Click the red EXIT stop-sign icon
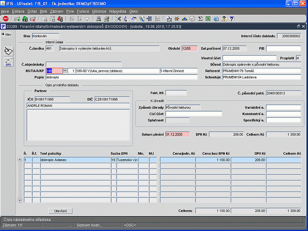This screenshot has width=308, height=231. click(x=6, y=19)
